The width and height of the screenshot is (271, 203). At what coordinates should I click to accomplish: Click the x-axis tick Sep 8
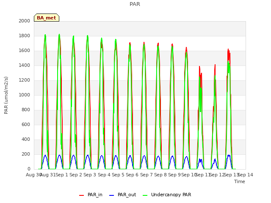click(160, 175)
